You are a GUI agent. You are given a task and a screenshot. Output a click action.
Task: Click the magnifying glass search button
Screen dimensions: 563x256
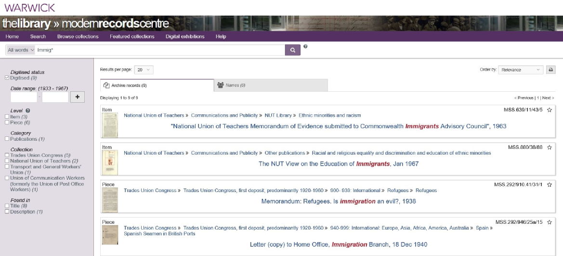(x=292, y=50)
